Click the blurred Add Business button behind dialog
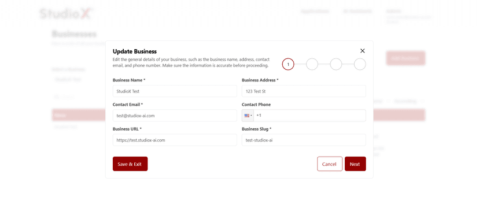The width and height of the screenshot is (479, 219). click(x=406, y=58)
